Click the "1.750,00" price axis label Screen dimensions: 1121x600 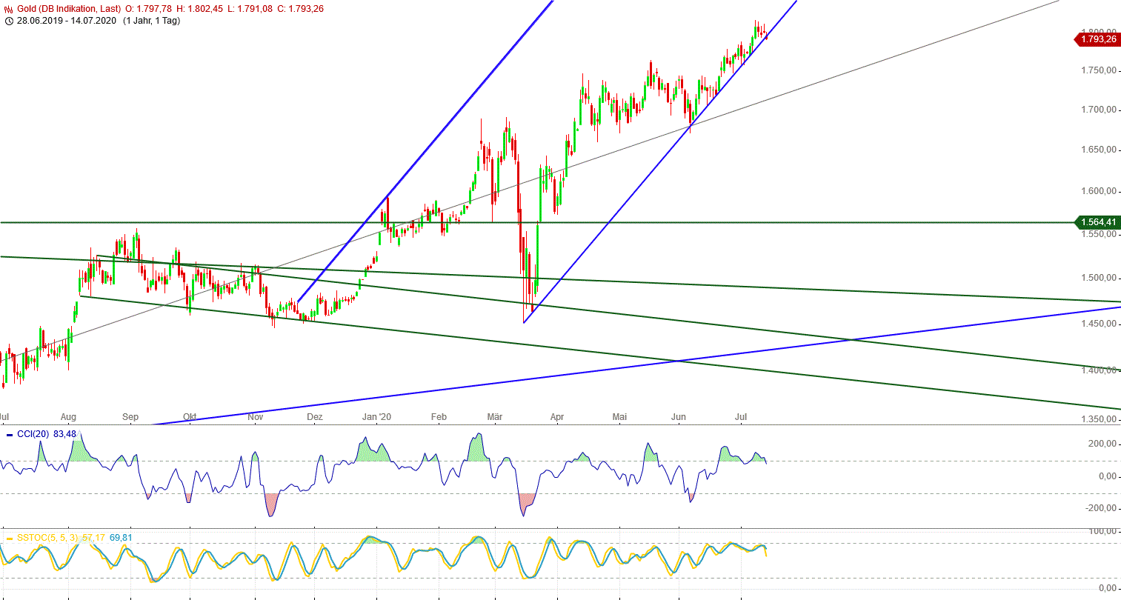click(1099, 70)
